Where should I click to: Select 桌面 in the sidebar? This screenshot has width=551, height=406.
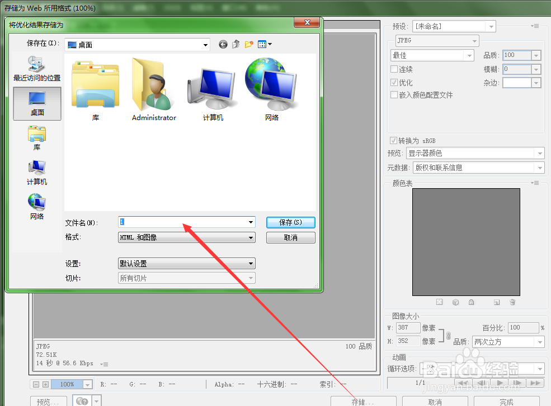(37, 104)
